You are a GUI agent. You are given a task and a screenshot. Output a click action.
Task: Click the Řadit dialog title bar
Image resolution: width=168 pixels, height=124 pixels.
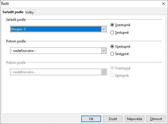coord(80,4)
